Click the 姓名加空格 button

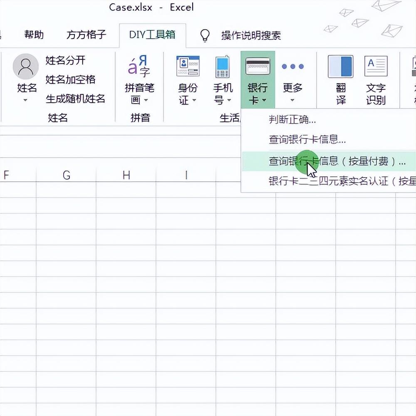pyautogui.click(x=70, y=79)
